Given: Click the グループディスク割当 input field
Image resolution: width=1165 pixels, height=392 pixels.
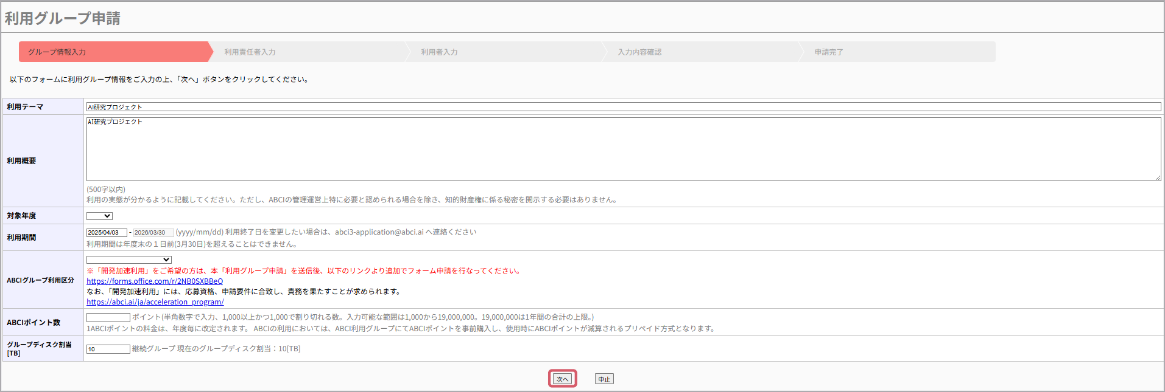Looking at the screenshot, I should click(x=108, y=349).
